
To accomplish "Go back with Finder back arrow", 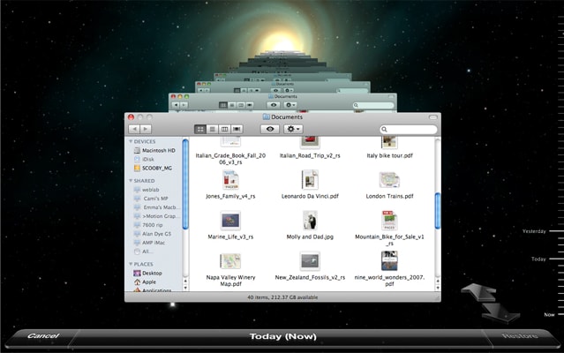I will coord(134,129).
